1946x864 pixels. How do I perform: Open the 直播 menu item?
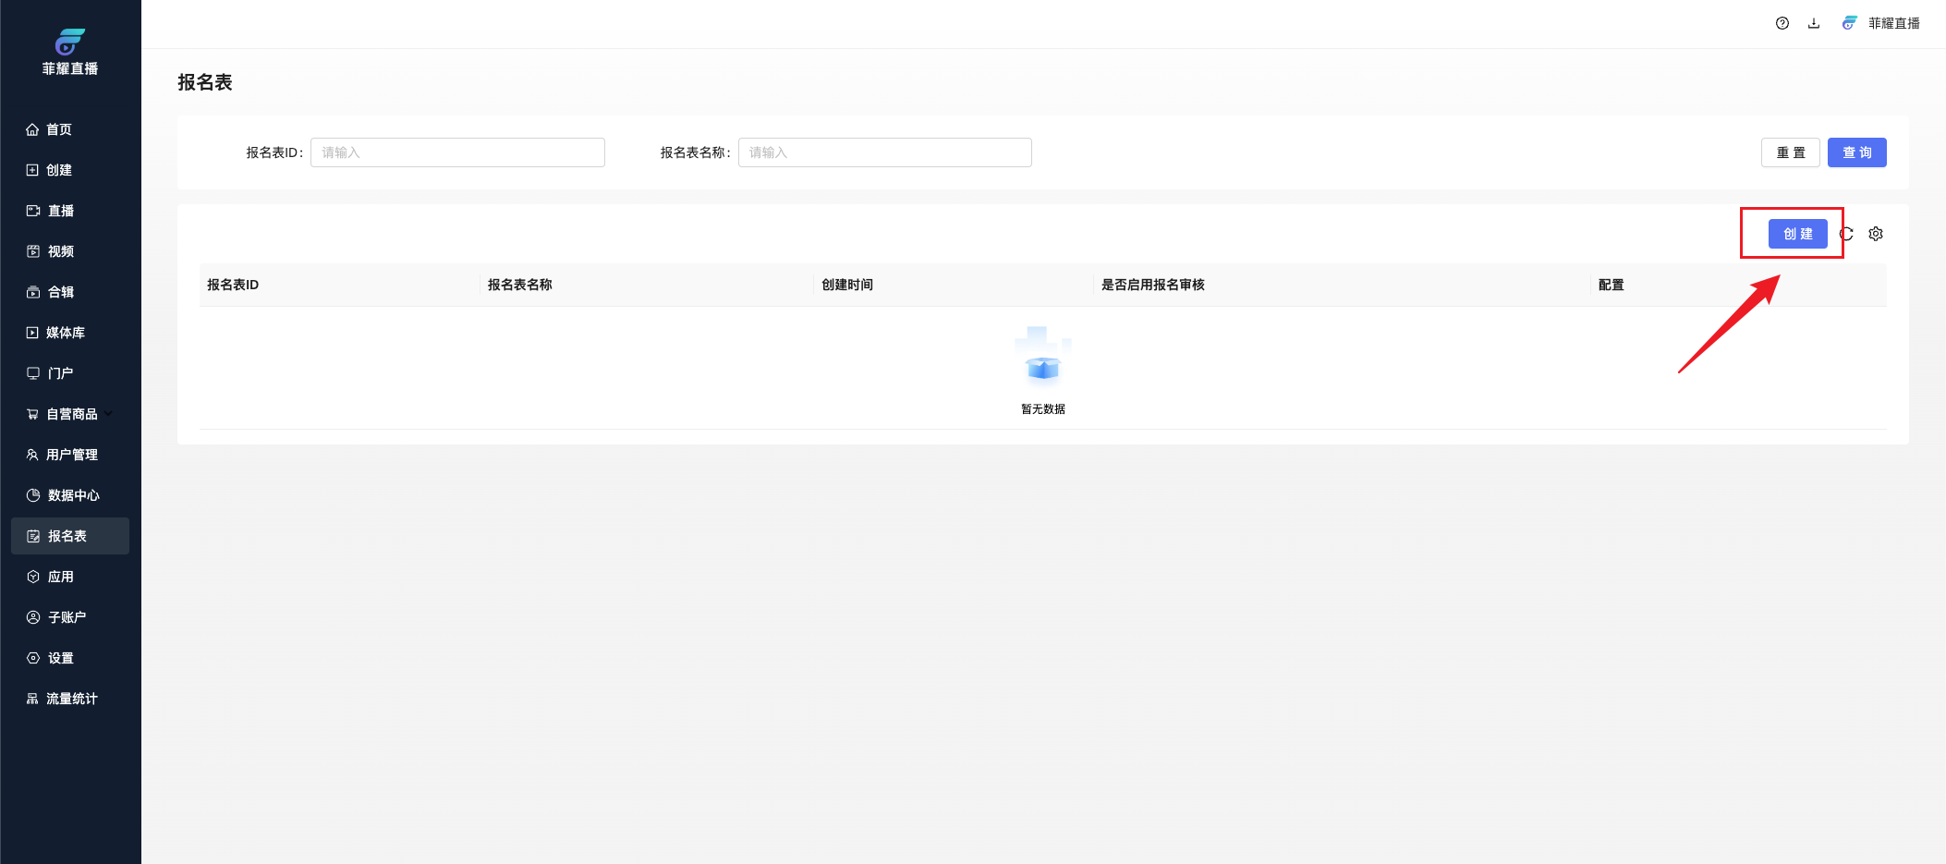click(61, 211)
